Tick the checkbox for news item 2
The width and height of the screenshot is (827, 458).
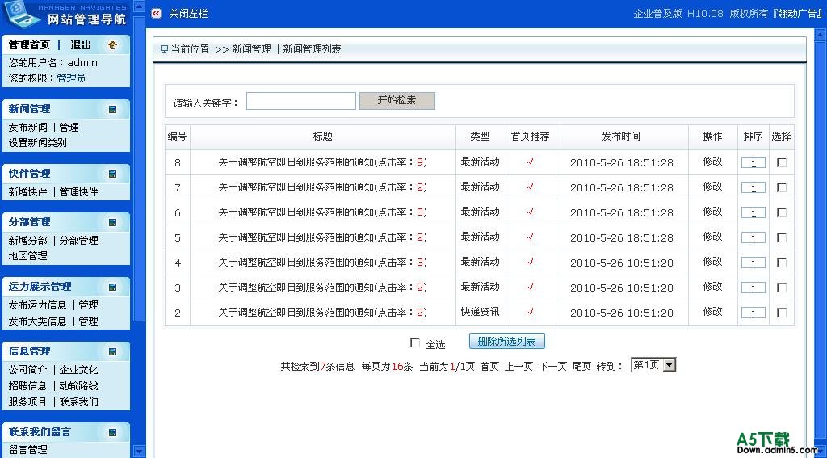[x=781, y=313]
